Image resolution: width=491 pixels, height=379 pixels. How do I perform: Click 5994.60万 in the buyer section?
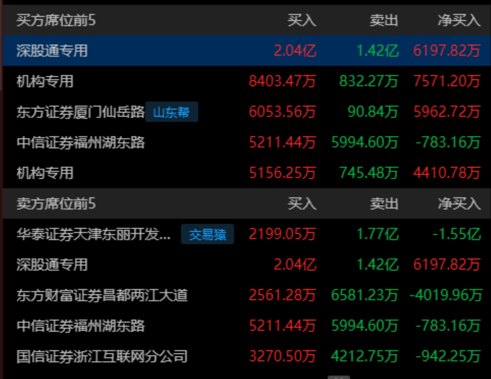[x=365, y=143]
